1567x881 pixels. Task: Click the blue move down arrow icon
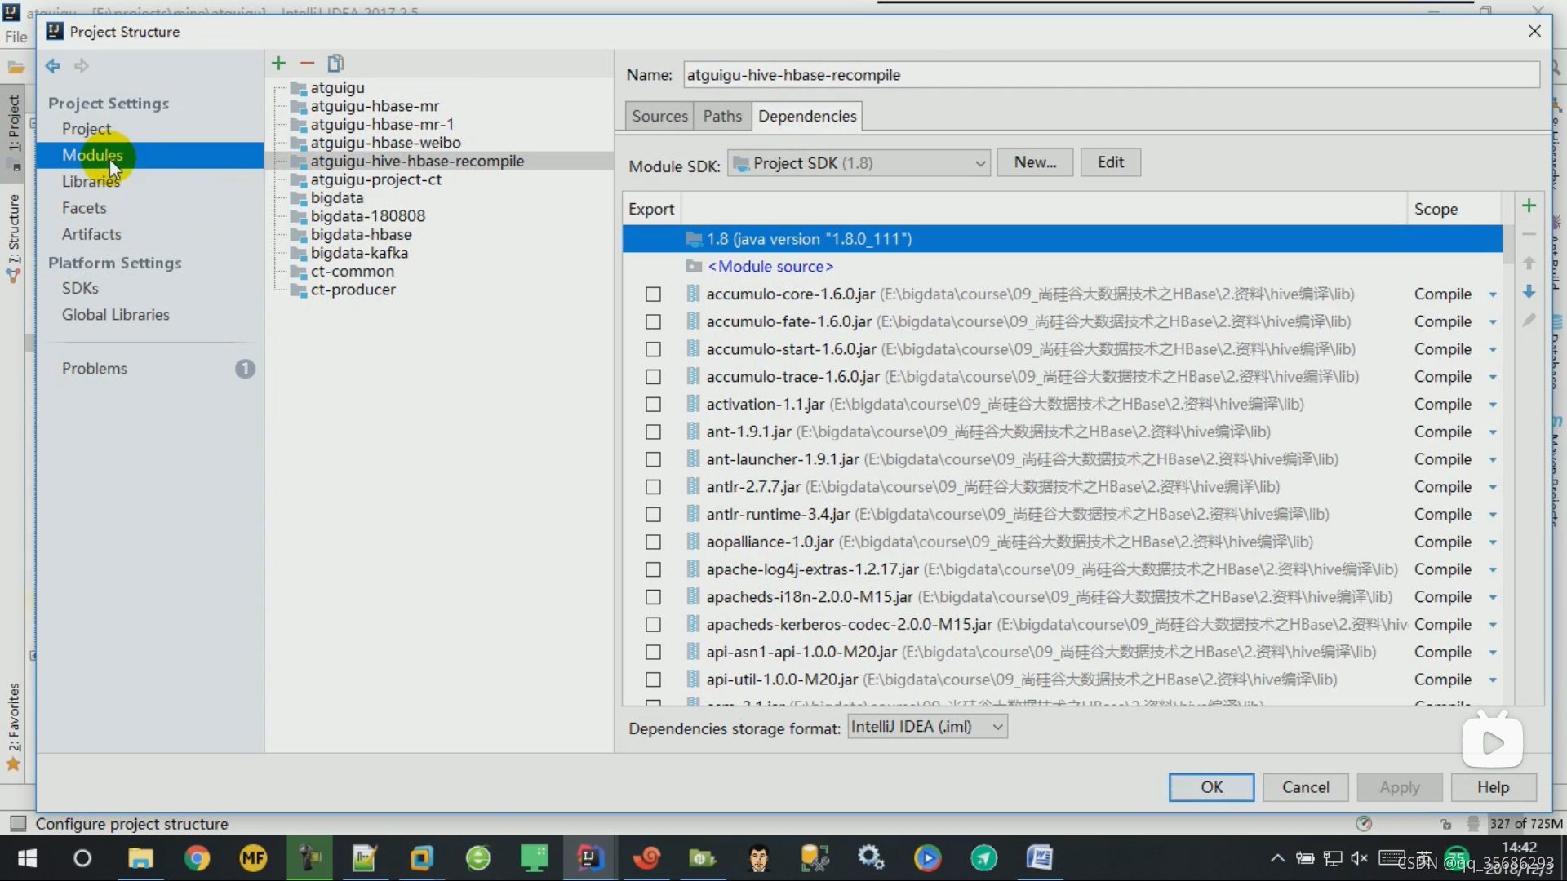click(1529, 291)
